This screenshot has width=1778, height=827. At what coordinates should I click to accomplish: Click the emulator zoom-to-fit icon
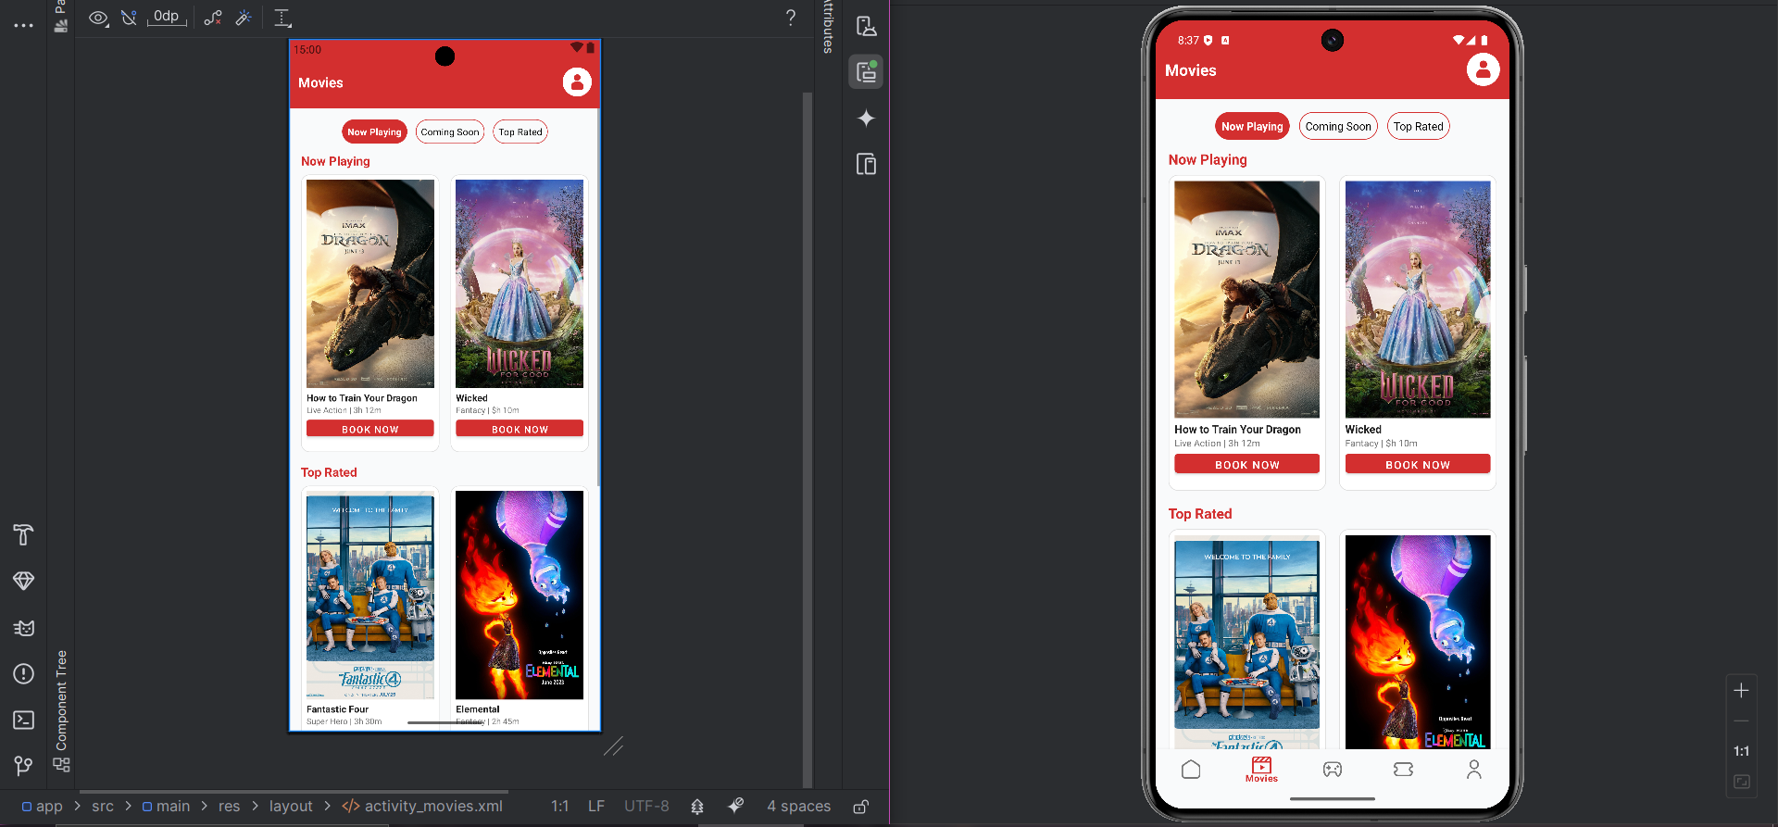1741,782
